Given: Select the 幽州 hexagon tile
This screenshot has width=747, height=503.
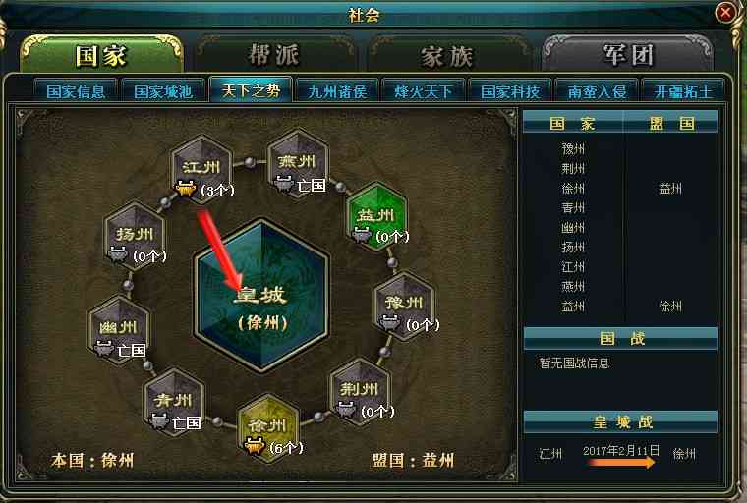Looking at the screenshot, I should coord(119,330).
